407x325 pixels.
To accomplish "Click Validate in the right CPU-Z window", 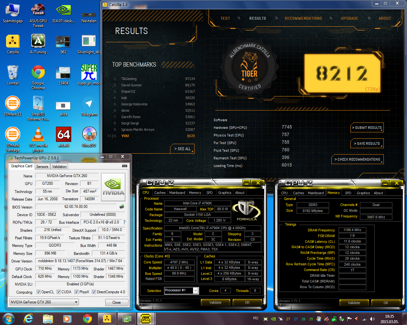I will click(354, 303).
